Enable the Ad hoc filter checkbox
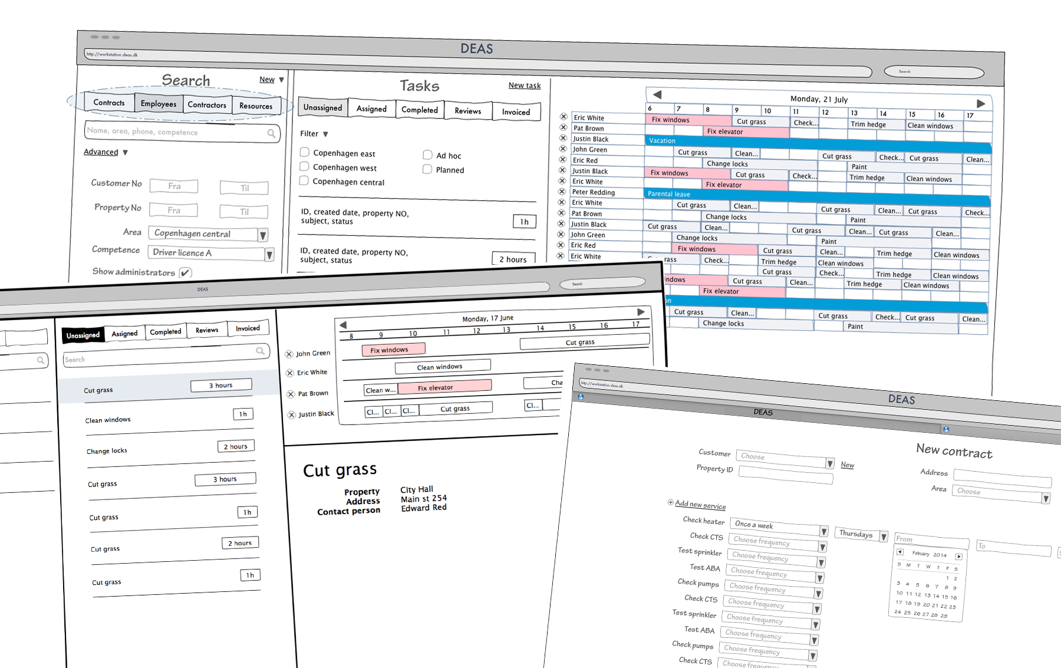The width and height of the screenshot is (1061, 668). coord(427,155)
